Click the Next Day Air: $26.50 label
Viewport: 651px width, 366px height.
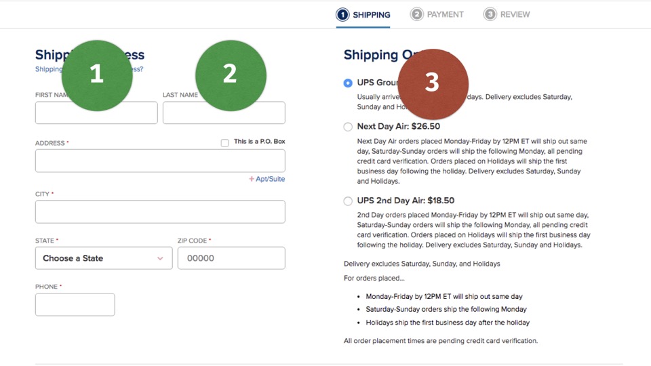coord(399,127)
